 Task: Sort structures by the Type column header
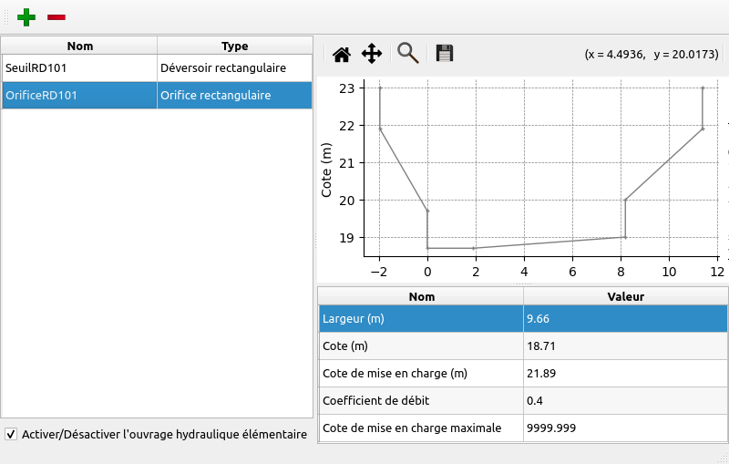point(234,46)
